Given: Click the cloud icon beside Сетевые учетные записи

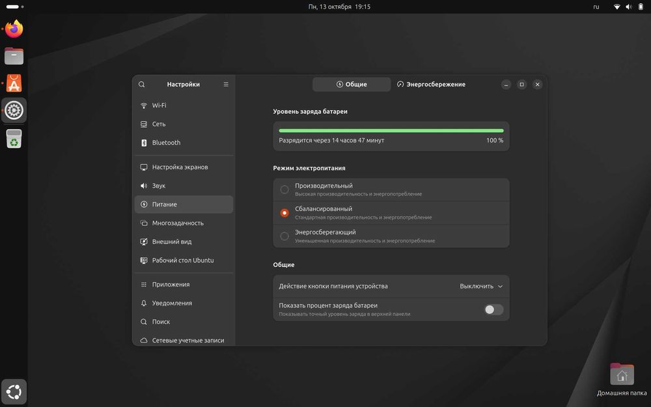Looking at the screenshot, I should coord(144,340).
